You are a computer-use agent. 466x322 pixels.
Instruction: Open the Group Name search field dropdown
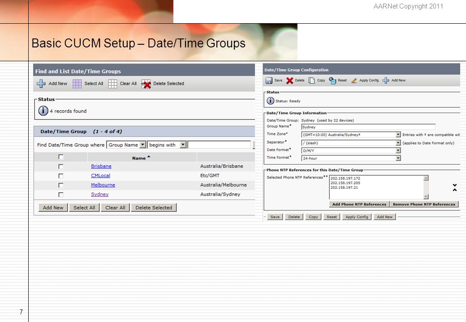click(142, 145)
